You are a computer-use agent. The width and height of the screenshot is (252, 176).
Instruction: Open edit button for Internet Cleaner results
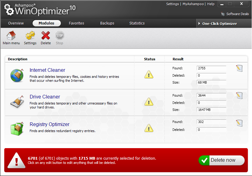coord(239,68)
